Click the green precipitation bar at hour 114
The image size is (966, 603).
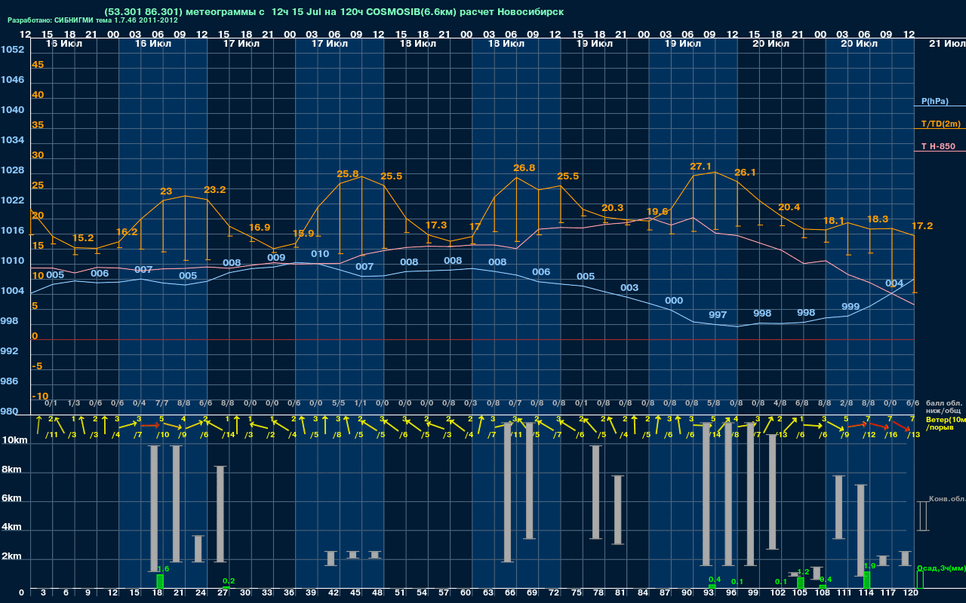tap(866, 580)
